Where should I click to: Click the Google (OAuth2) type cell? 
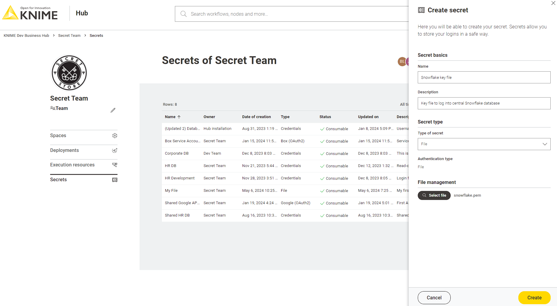point(295,203)
